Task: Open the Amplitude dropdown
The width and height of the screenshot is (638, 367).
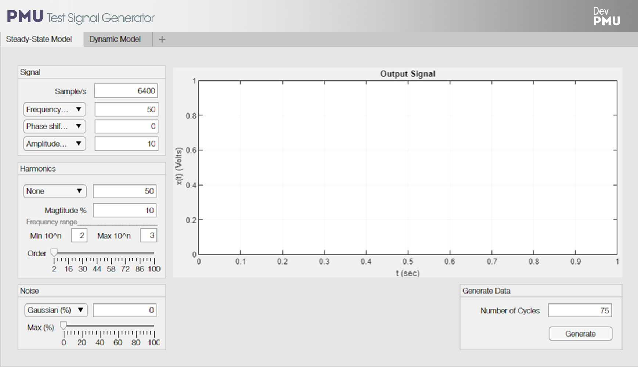Action: [54, 144]
